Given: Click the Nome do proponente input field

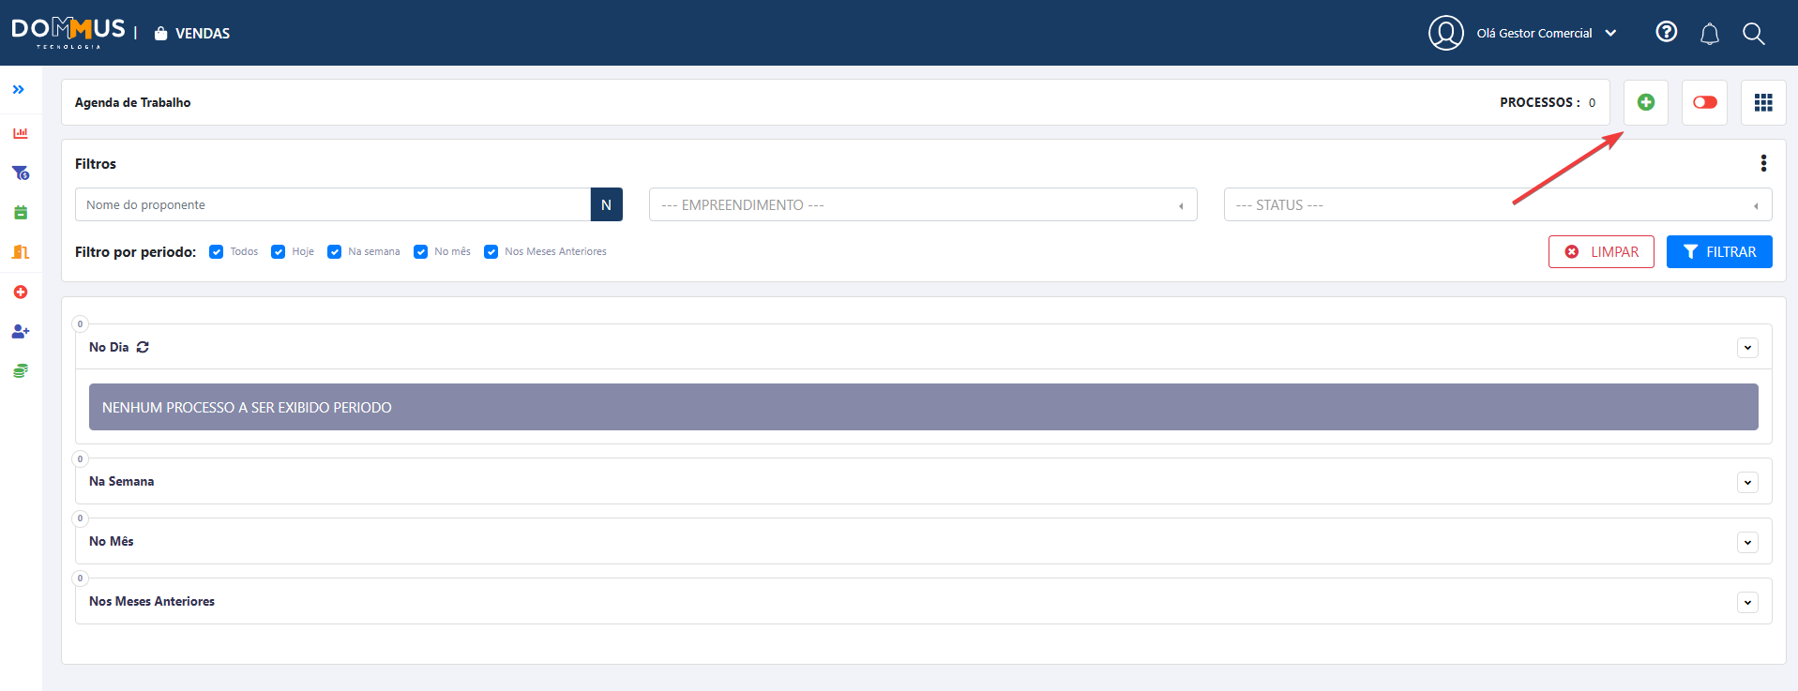Looking at the screenshot, I should point(333,205).
